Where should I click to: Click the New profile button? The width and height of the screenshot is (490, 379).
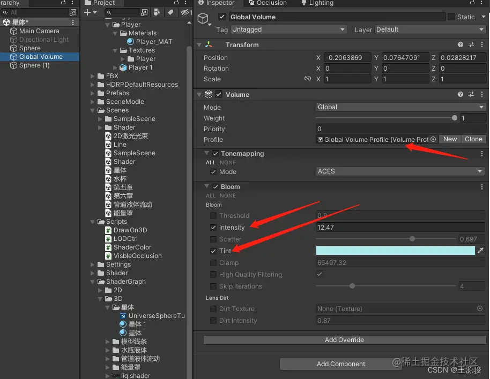point(450,139)
